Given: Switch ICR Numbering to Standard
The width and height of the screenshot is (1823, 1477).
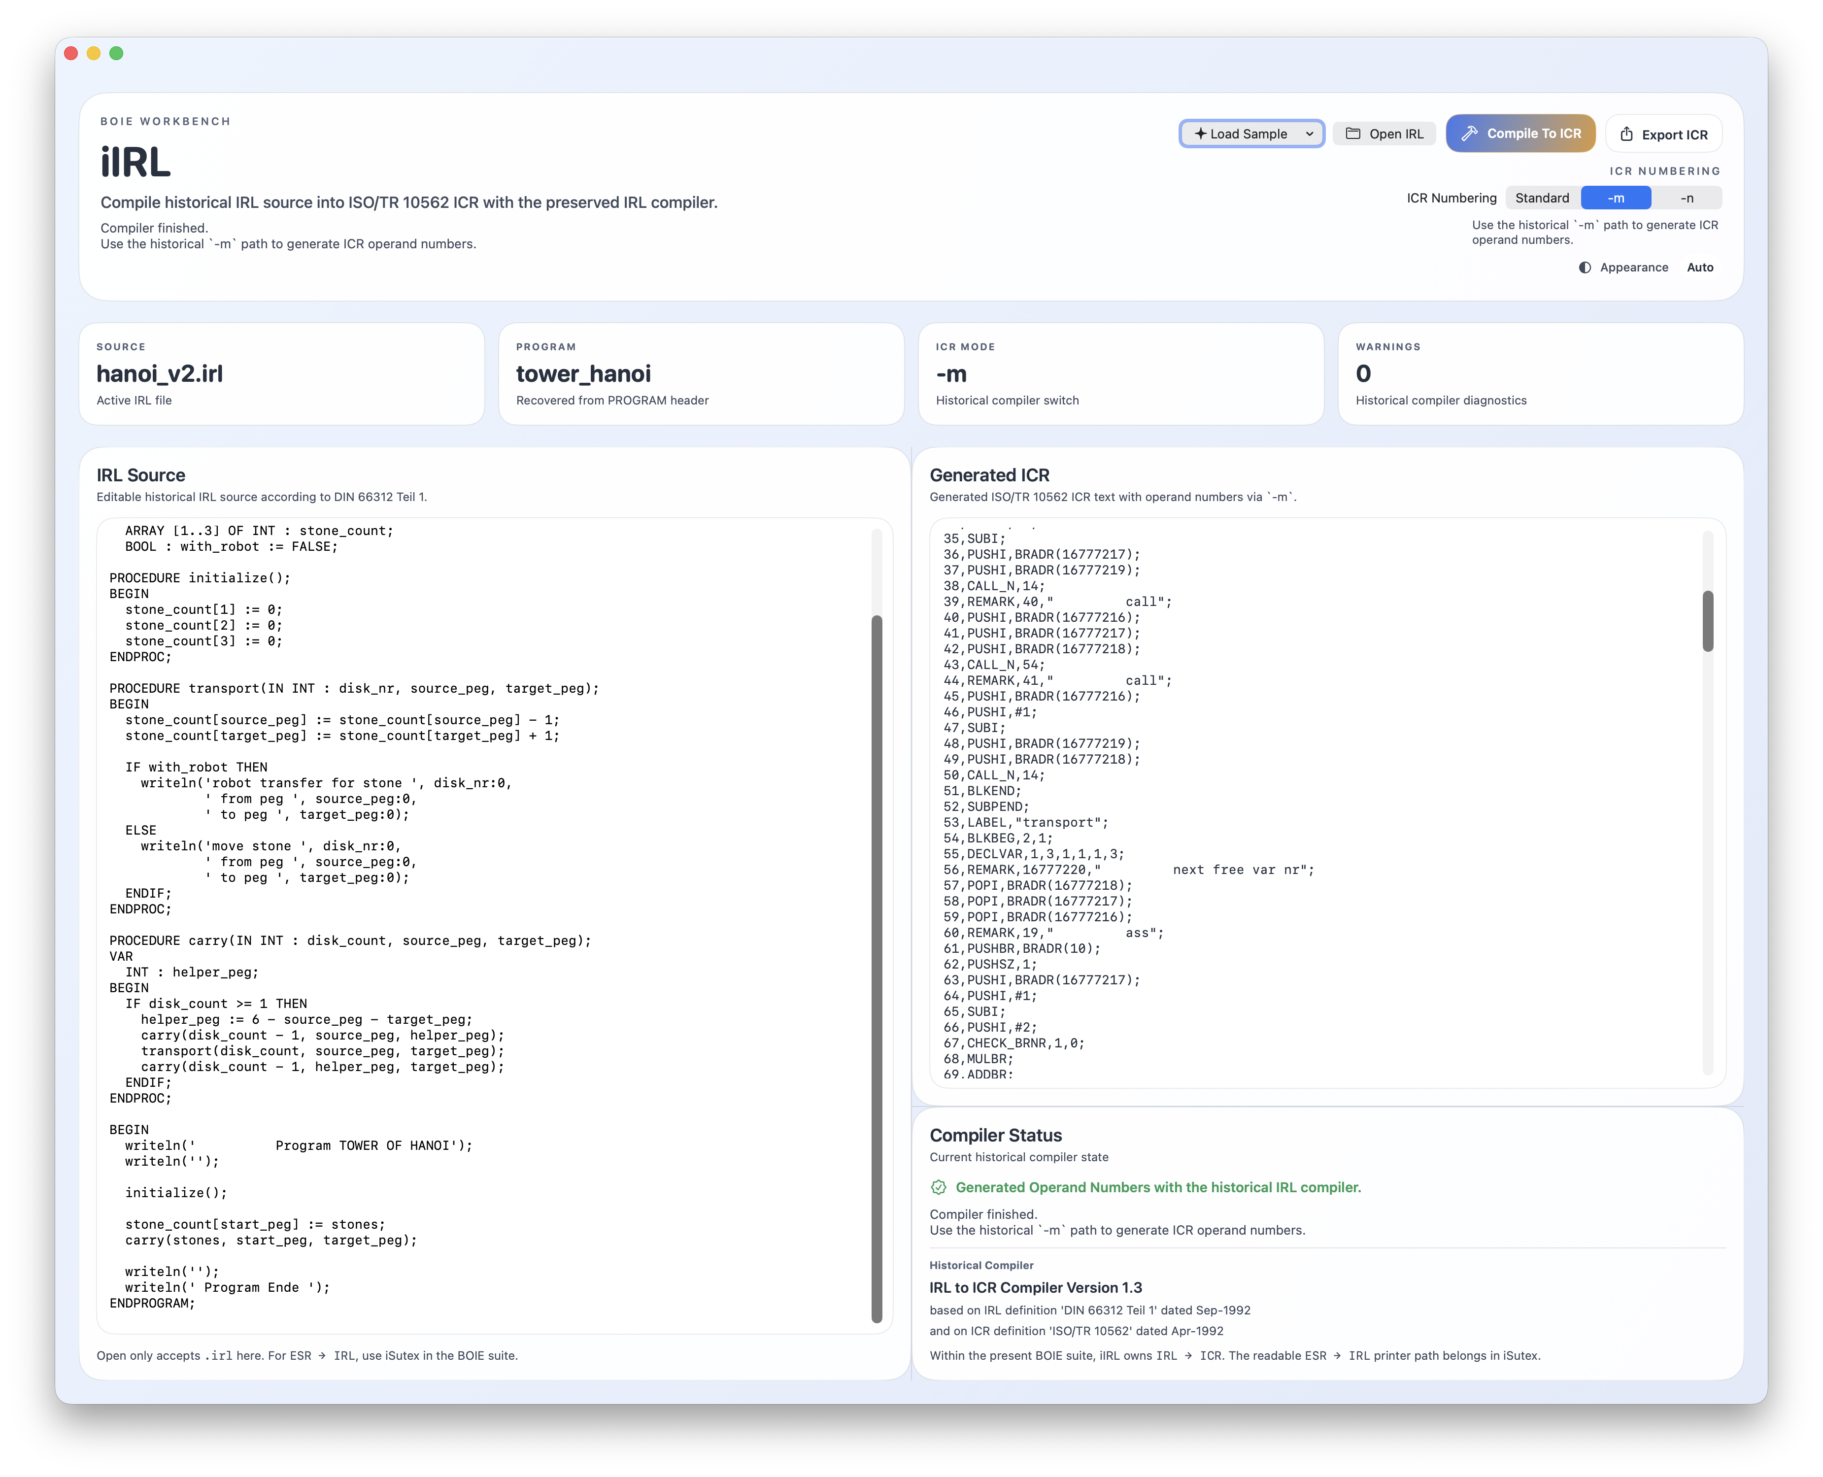Looking at the screenshot, I should pos(1542,198).
